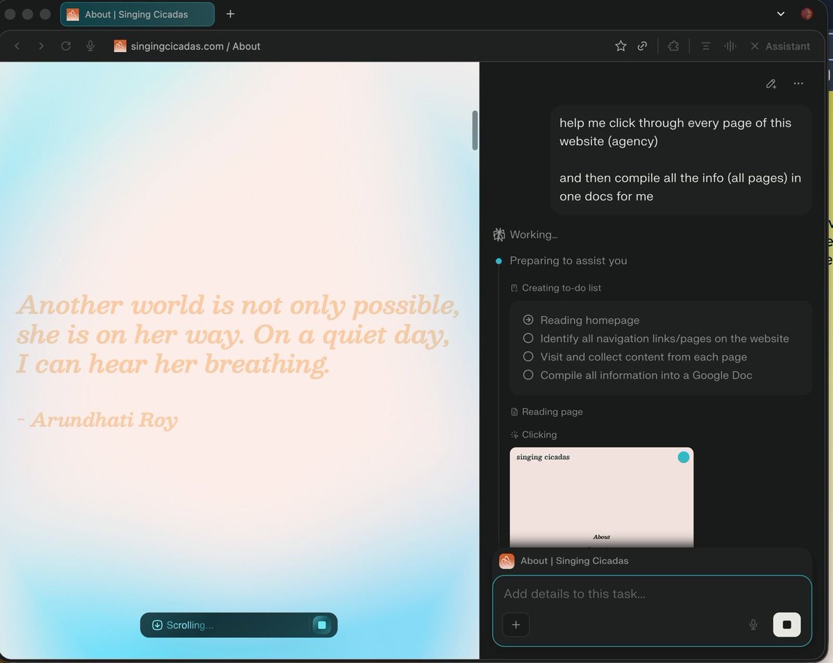The height and width of the screenshot is (663, 833).
Task: Click the Arundhati Roy attribution text
Action: pyautogui.click(x=97, y=420)
